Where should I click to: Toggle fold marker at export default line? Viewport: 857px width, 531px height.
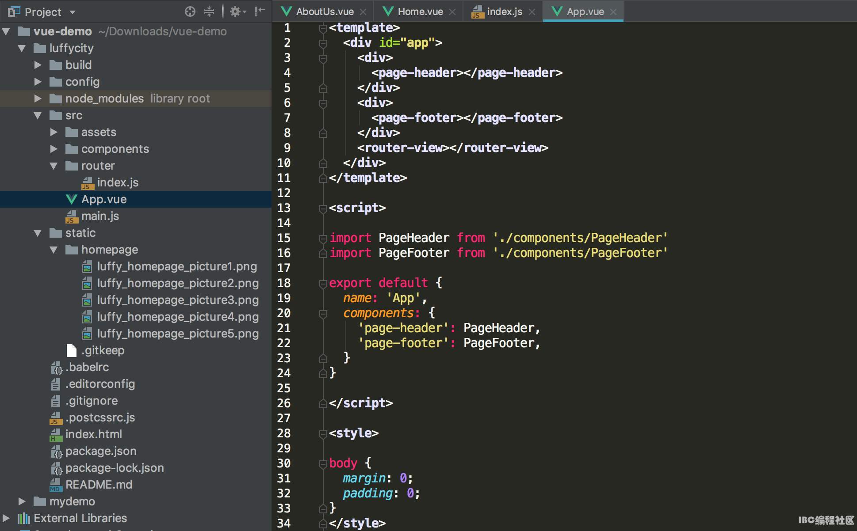pyautogui.click(x=323, y=284)
